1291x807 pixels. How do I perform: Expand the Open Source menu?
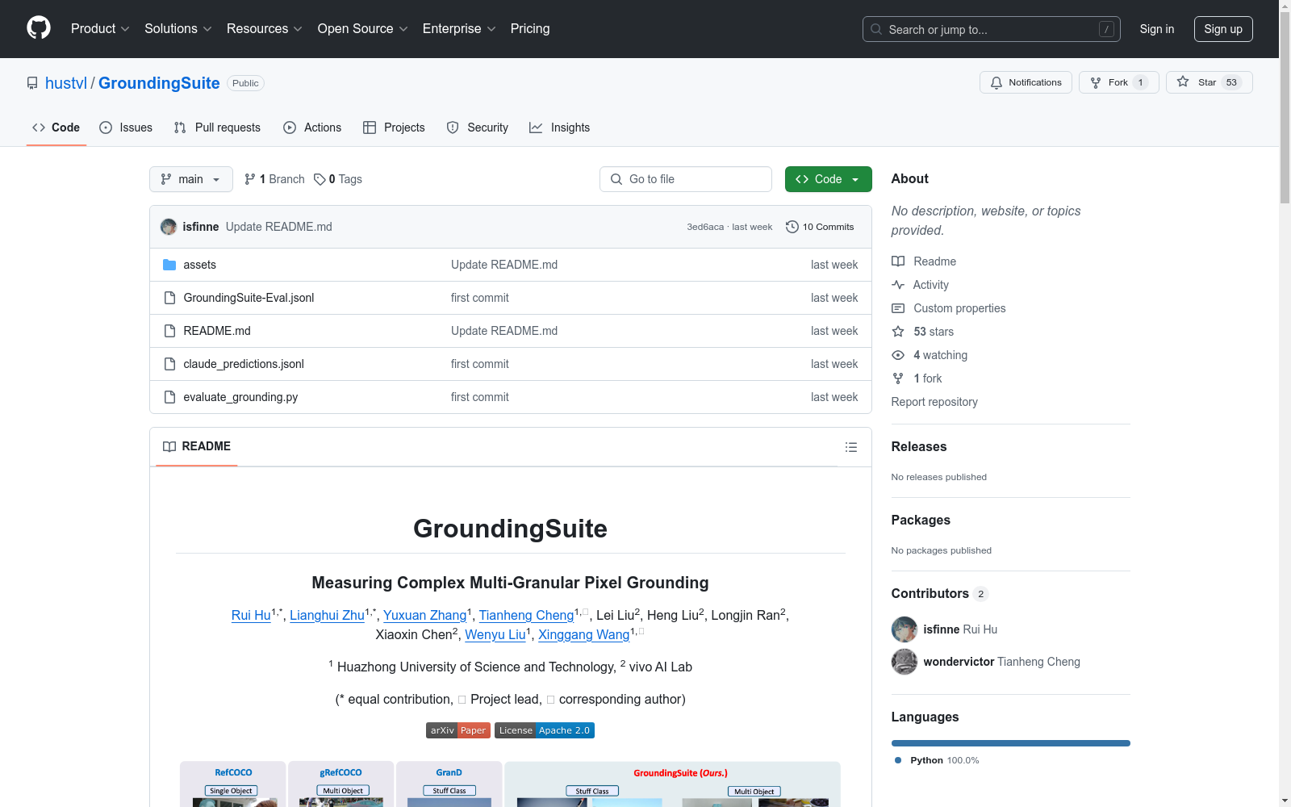coord(363,29)
